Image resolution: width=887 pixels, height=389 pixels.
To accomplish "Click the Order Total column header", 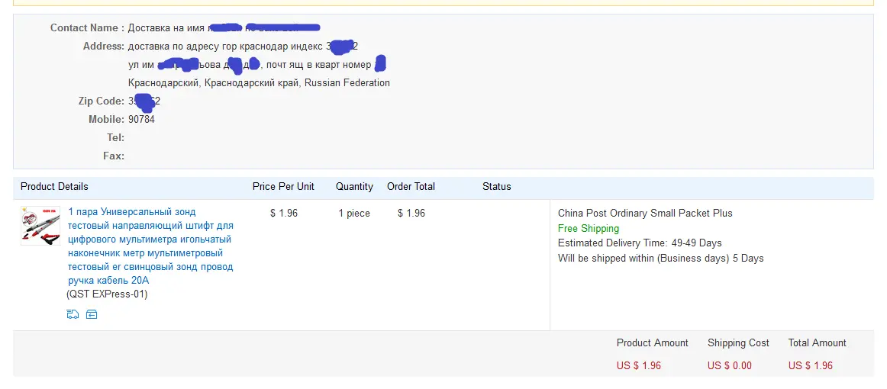I will [x=411, y=187].
